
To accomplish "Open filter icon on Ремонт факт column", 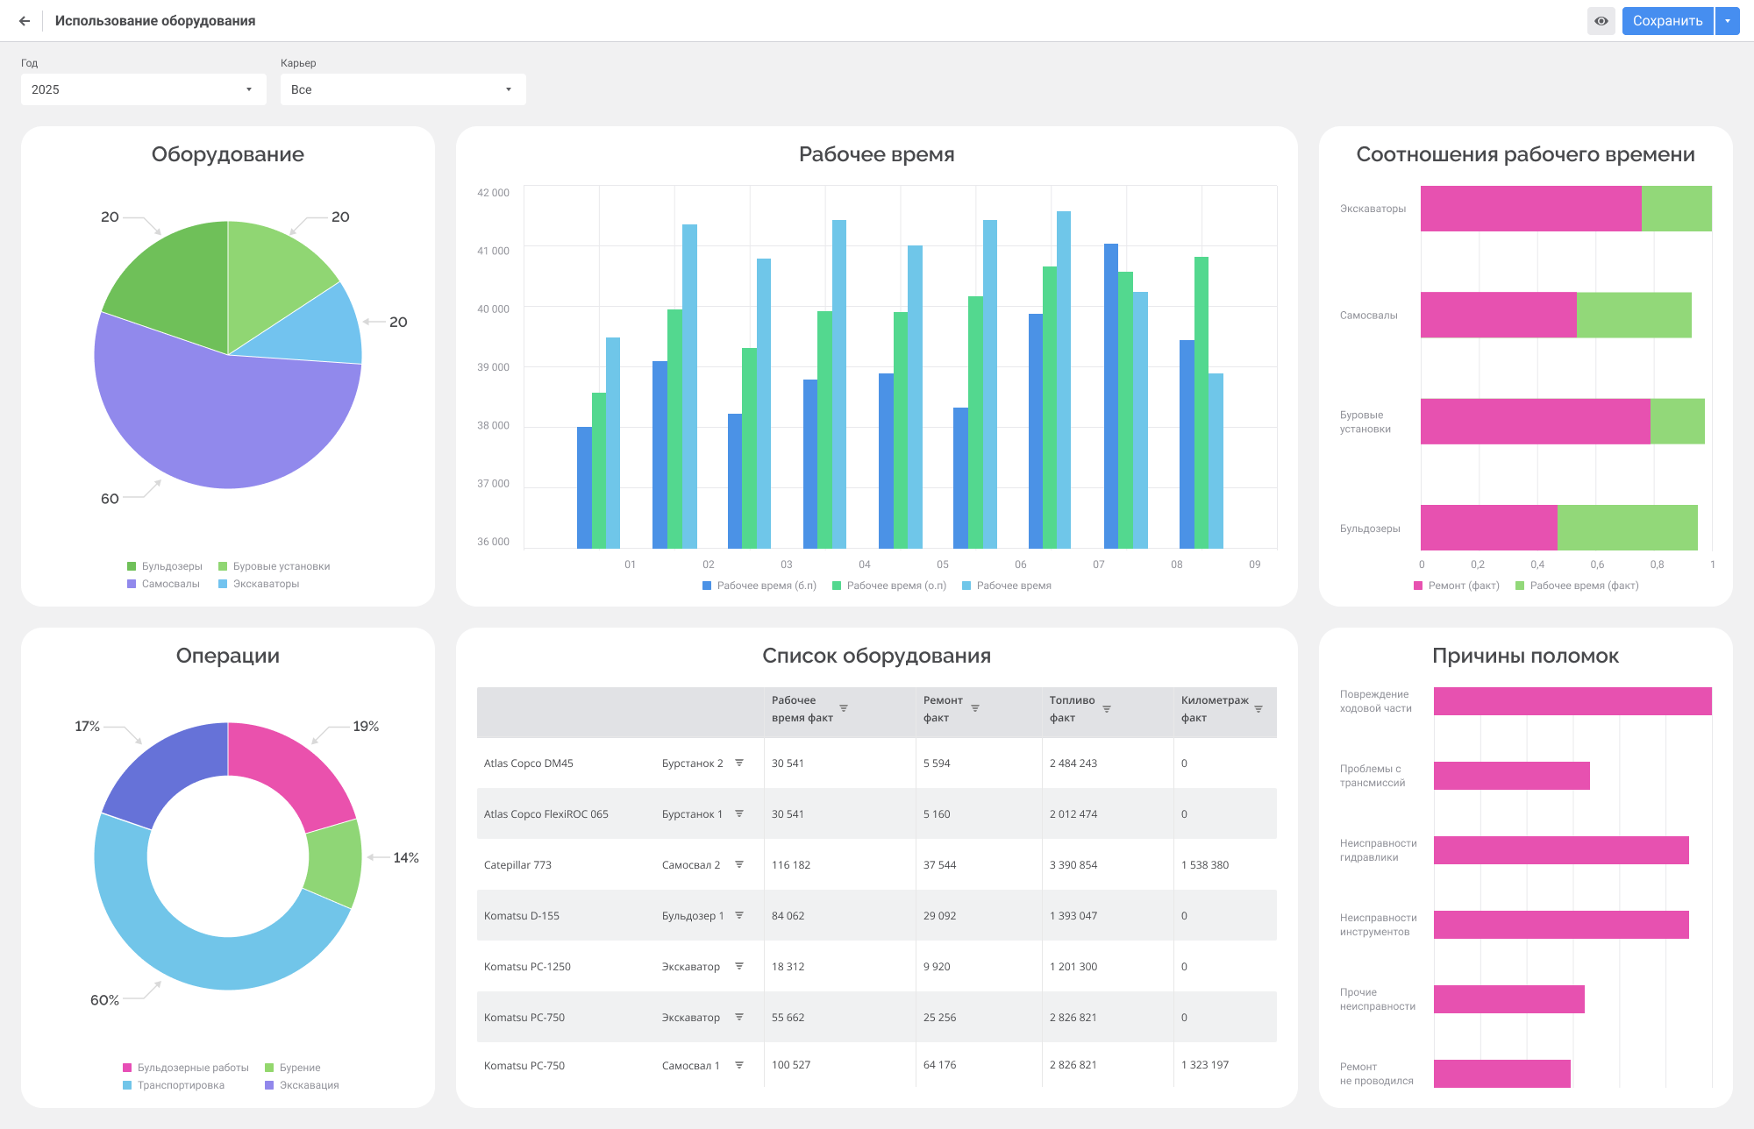I will tap(975, 708).
